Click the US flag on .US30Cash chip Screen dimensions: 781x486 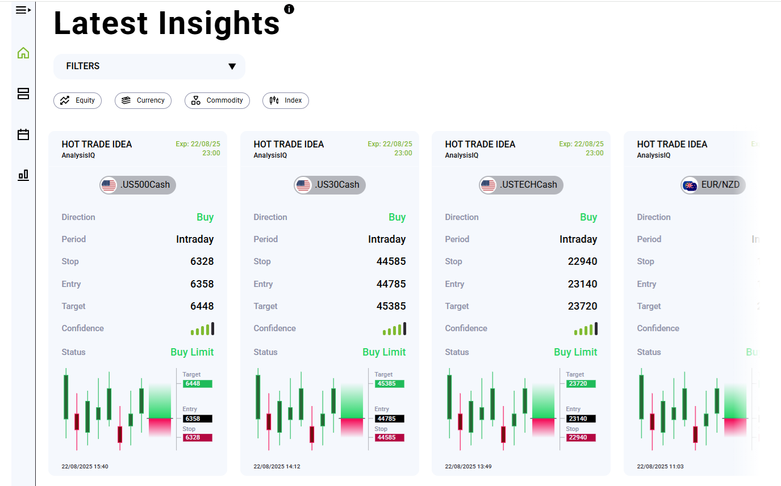tap(303, 185)
